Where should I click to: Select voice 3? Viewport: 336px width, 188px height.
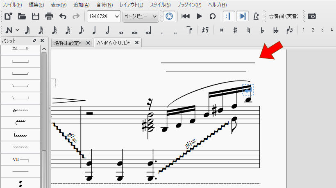[x=322, y=30]
